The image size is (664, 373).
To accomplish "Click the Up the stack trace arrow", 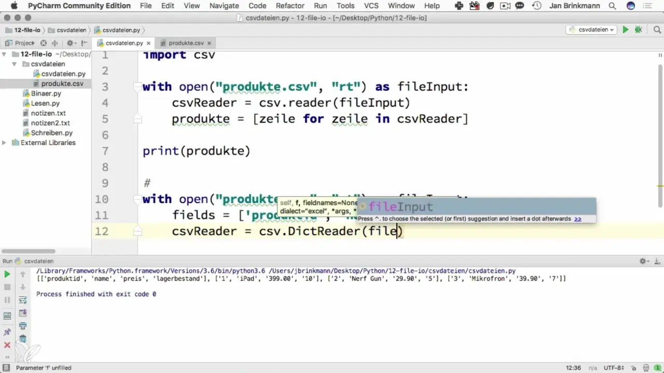I will click(23, 274).
